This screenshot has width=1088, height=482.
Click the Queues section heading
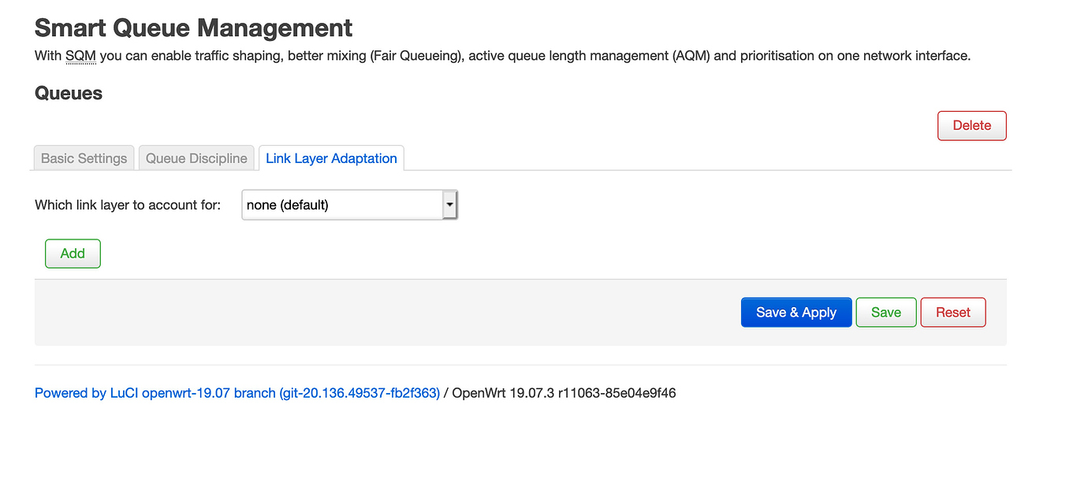tap(68, 93)
